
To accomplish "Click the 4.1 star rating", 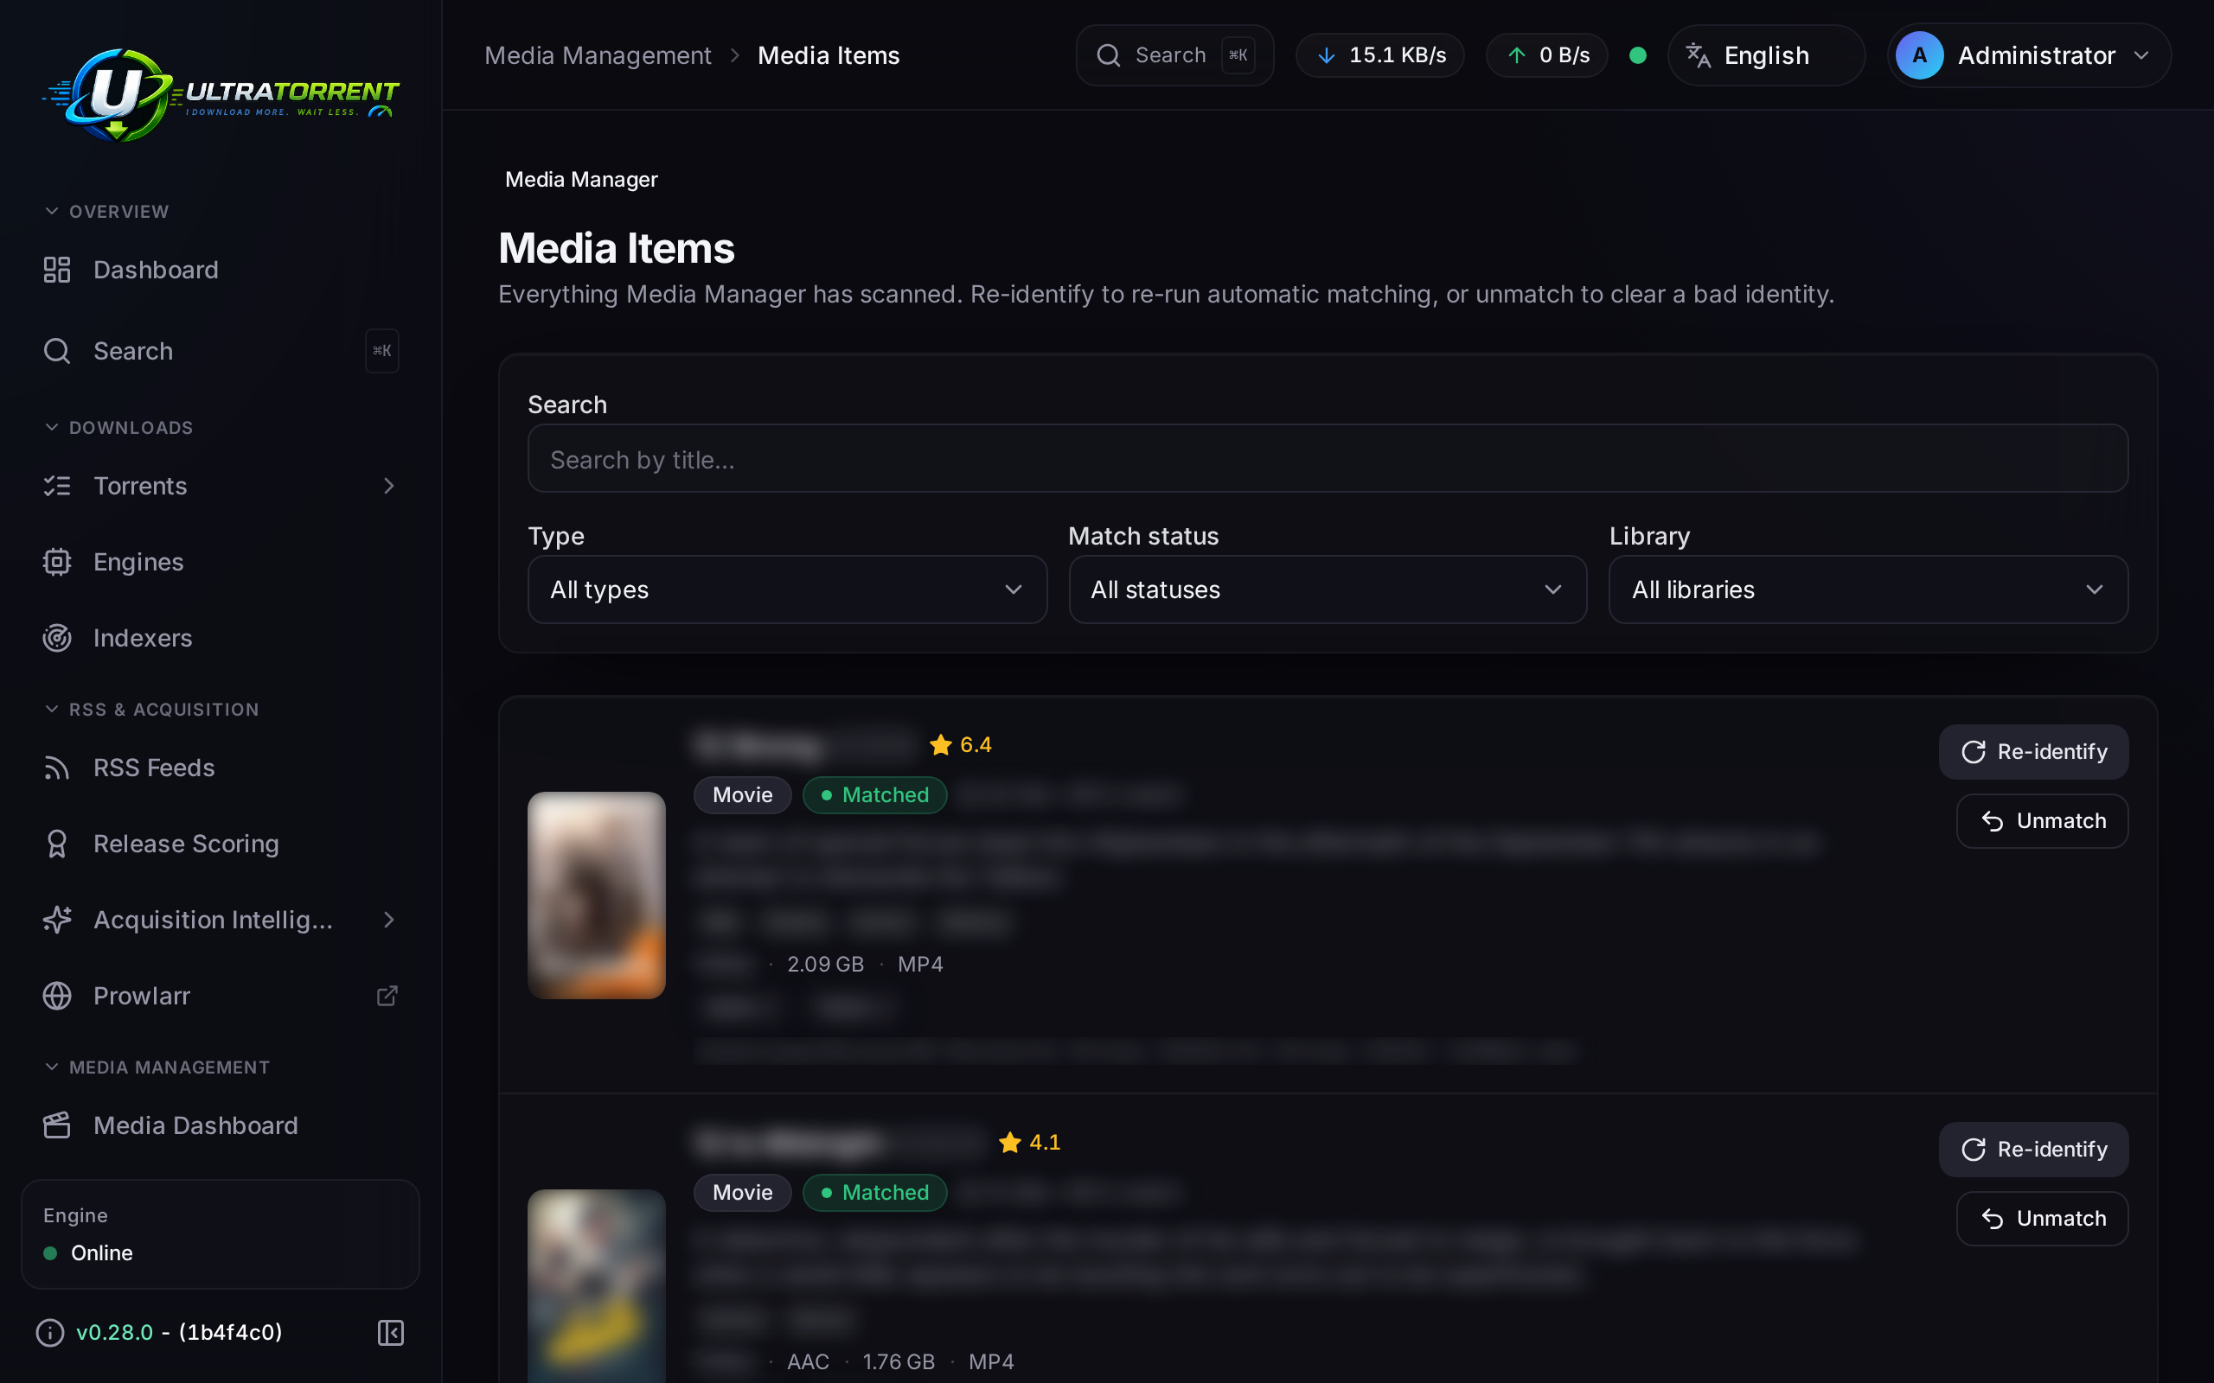I will pos(1029,1143).
